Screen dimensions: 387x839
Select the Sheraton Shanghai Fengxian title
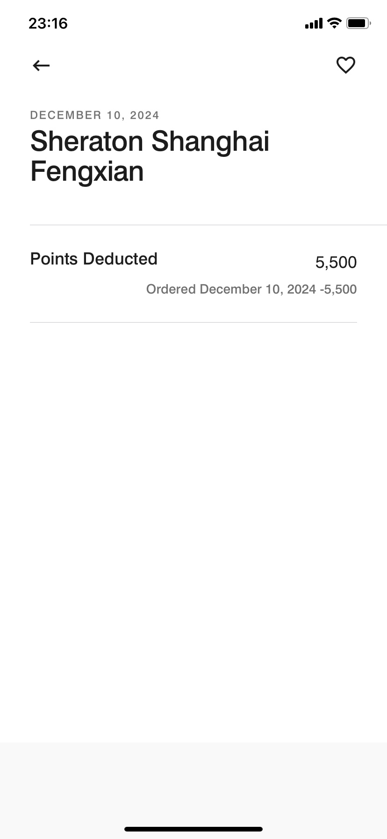(150, 156)
